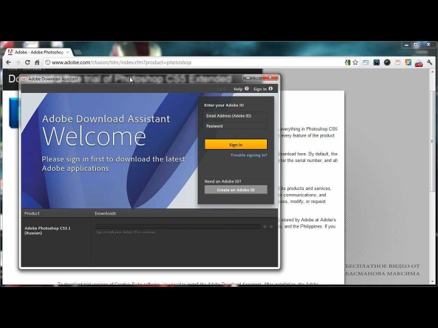
Task: Focus the Password field
Action: tap(235, 126)
